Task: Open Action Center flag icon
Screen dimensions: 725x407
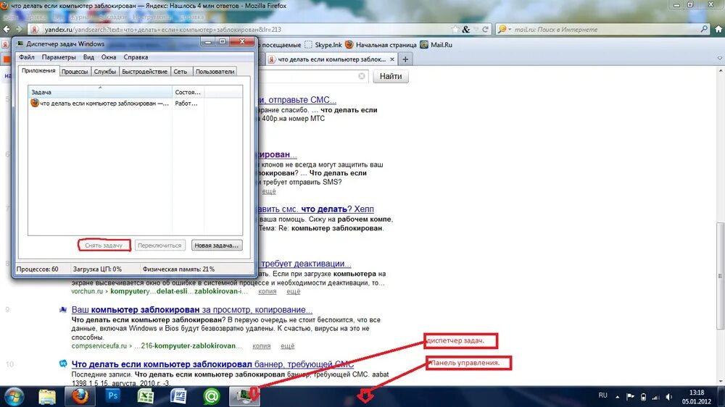Action: 630,396
